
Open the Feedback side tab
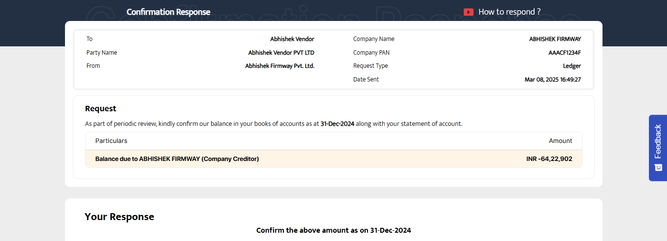coord(658,141)
